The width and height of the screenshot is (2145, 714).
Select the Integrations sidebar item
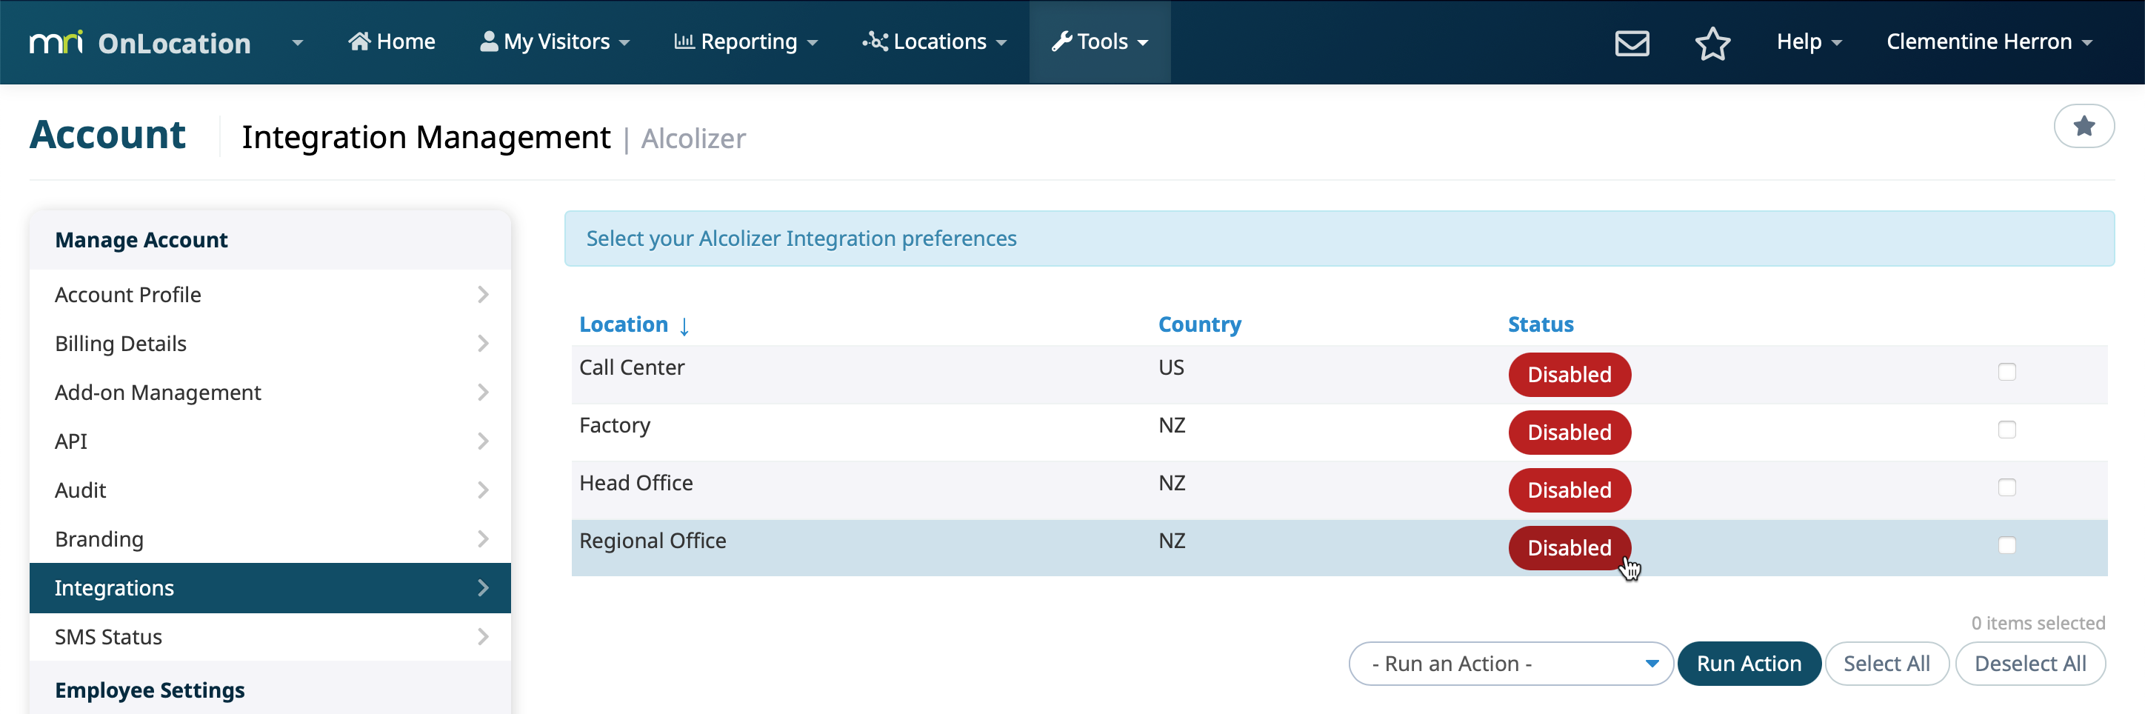(270, 588)
